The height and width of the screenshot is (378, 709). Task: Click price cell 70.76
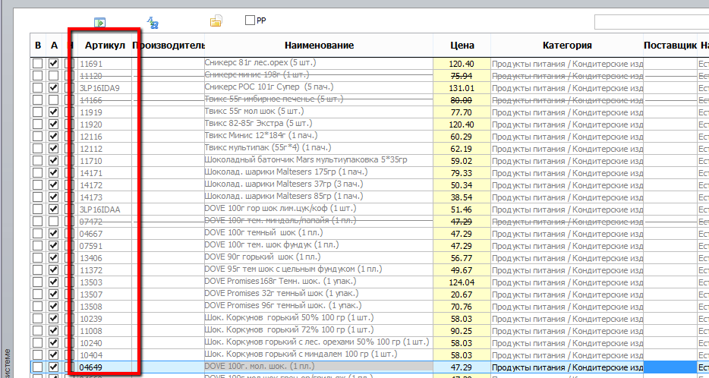click(x=462, y=307)
